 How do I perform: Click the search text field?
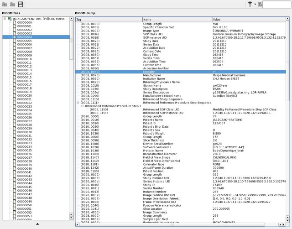[276, 5]
